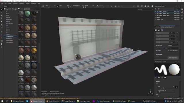Open the File menu
This screenshot has width=184, height=103.
(x=2, y=3)
